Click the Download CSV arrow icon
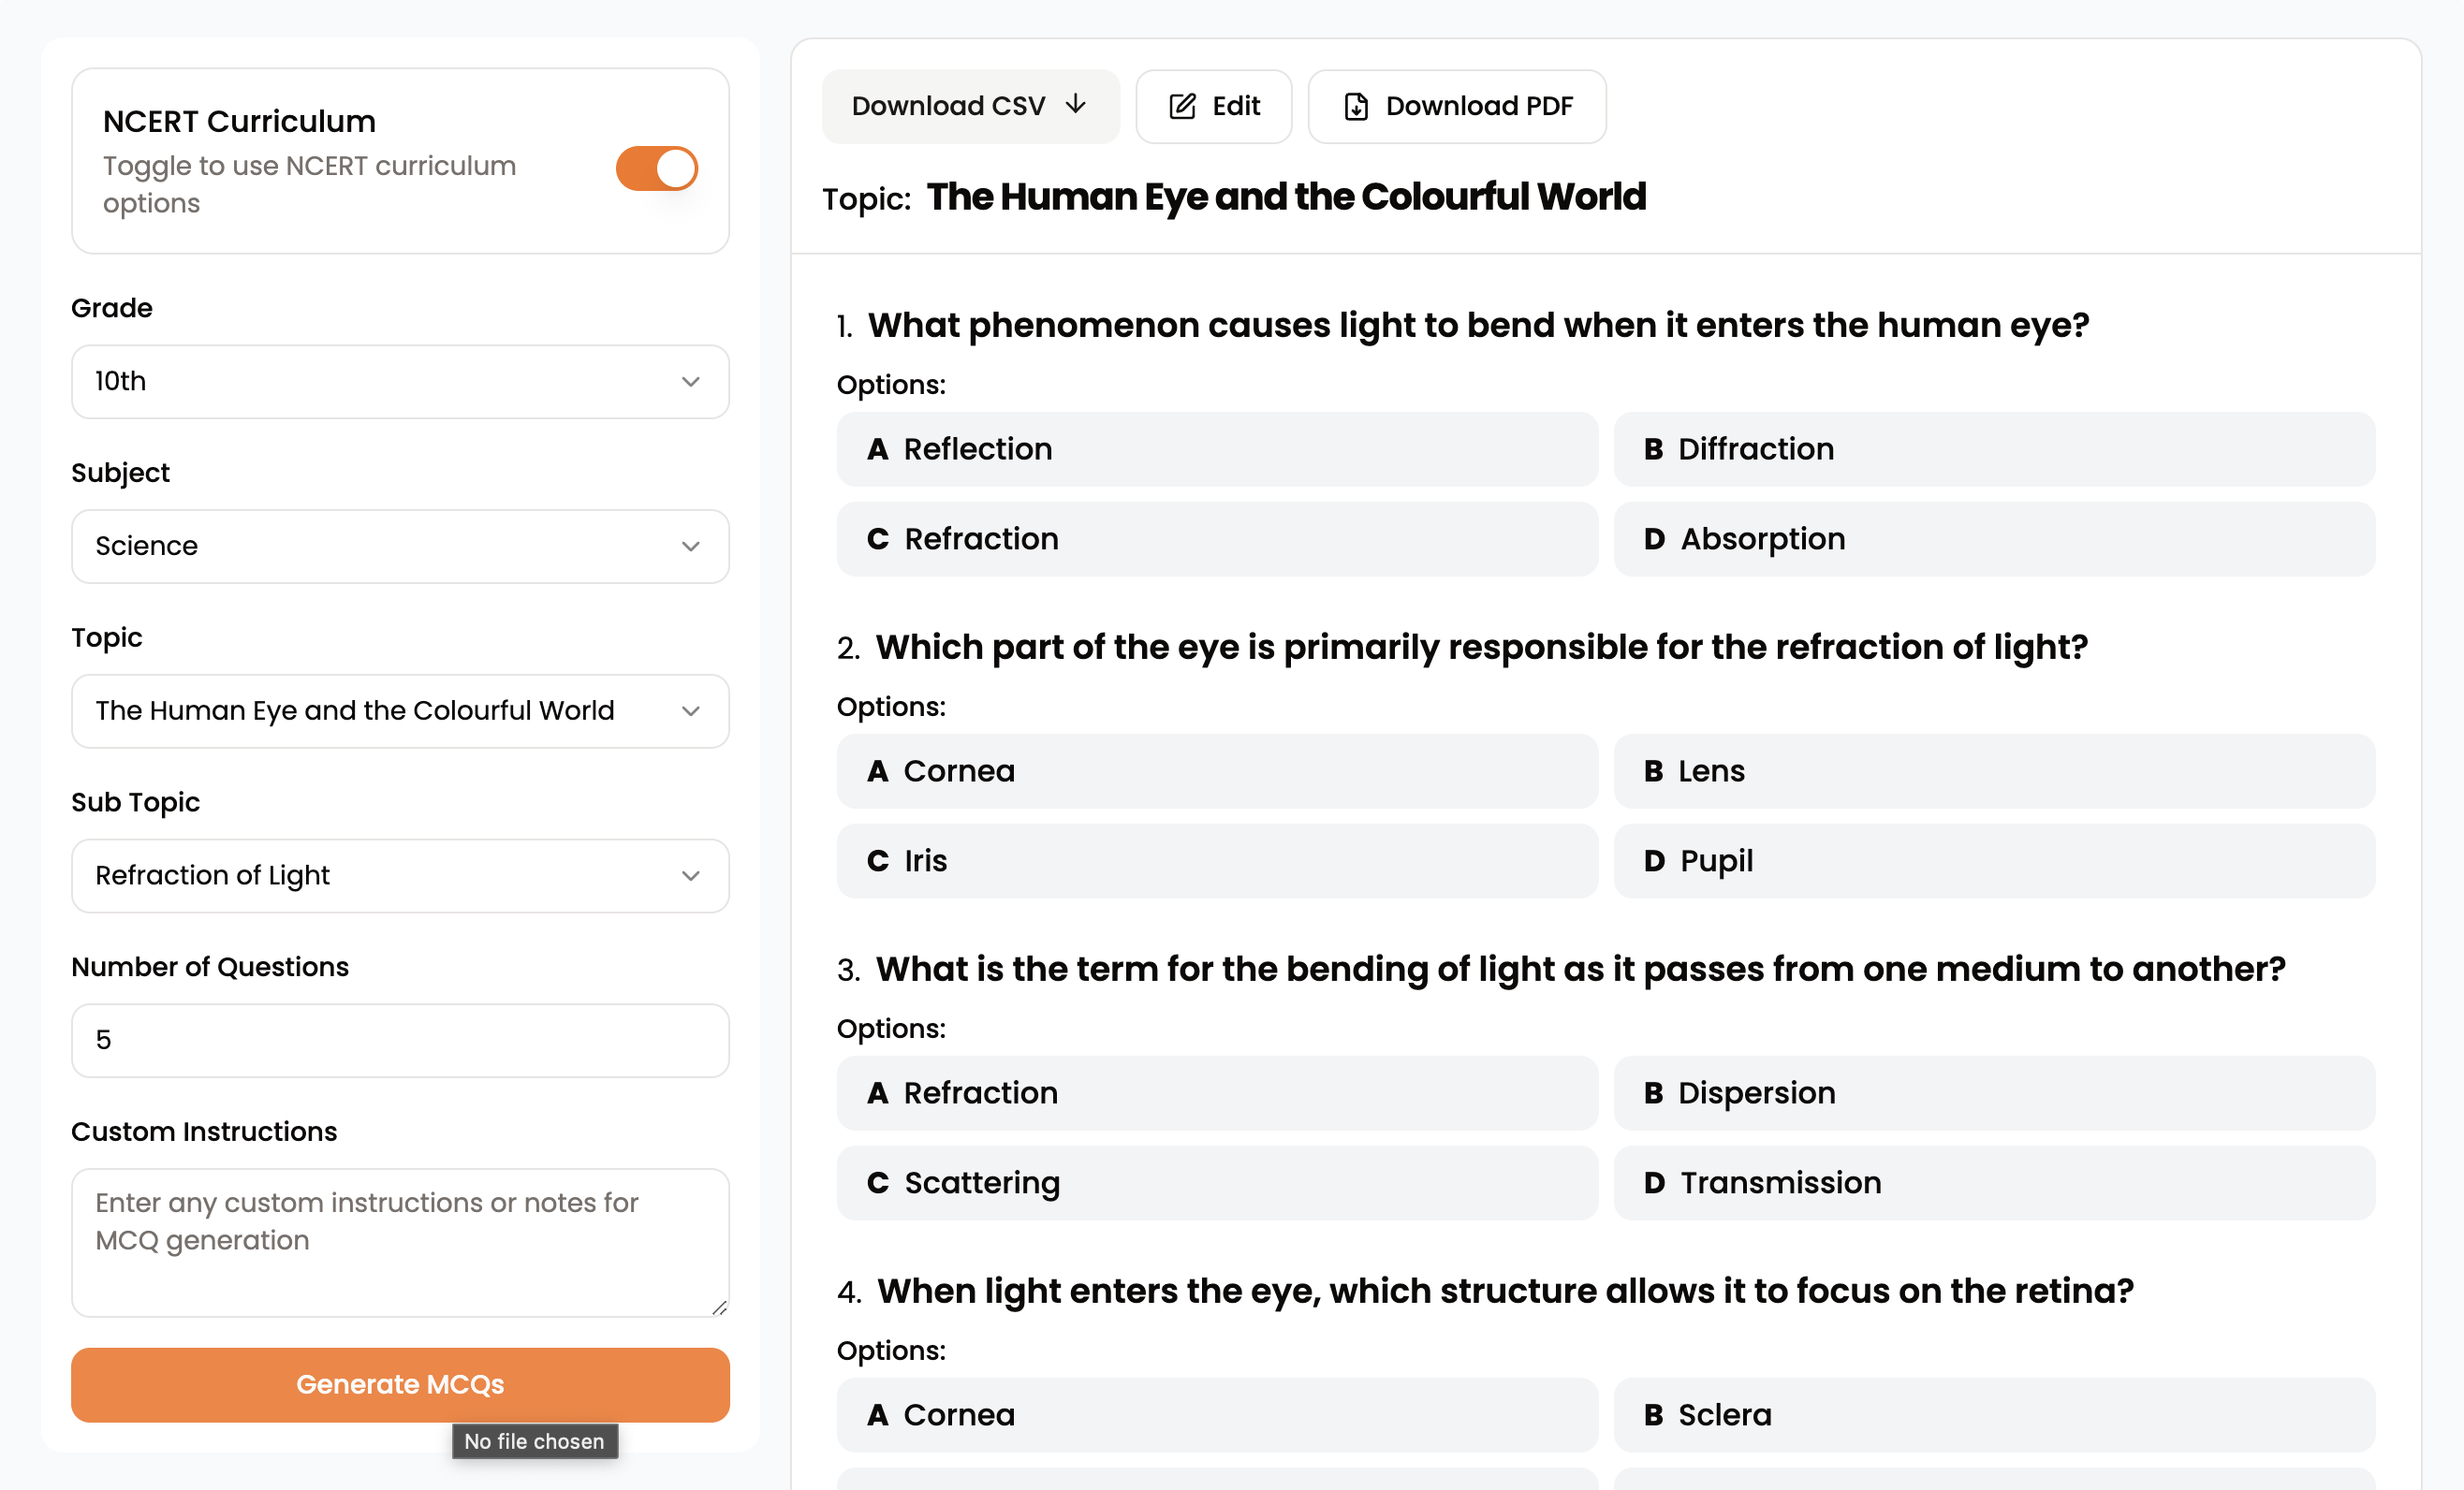 click(1075, 105)
